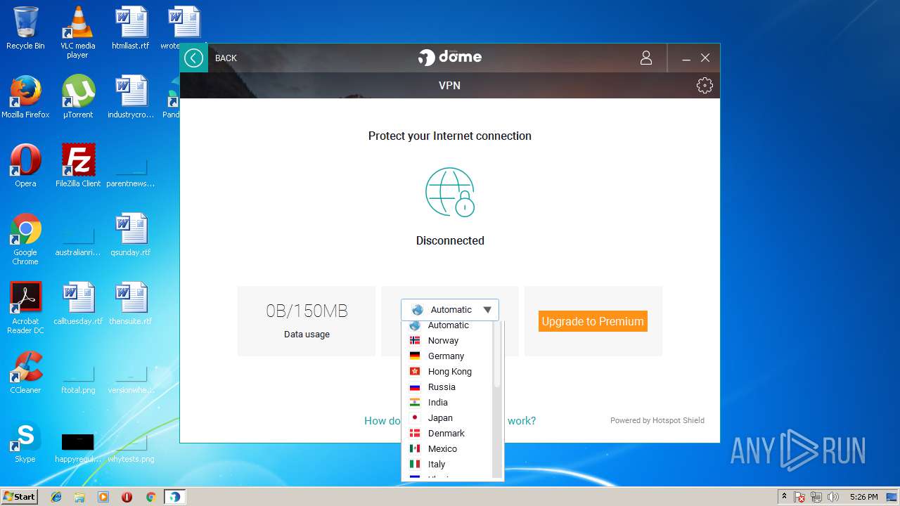This screenshot has width=900, height=506.
Task: Show hidden system tray icons
Action: coord(785,496)
